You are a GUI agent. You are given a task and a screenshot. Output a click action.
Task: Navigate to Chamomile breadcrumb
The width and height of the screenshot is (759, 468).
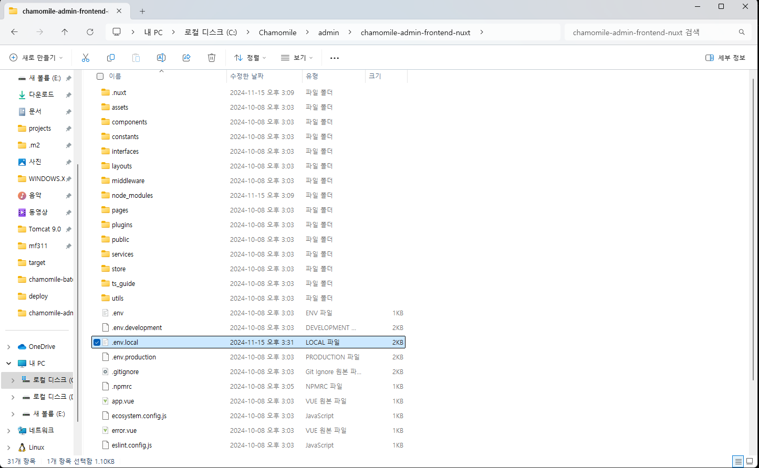click(x=278, y=32)
